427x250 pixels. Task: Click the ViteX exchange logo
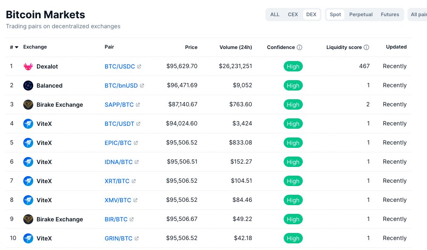[28, 123]
